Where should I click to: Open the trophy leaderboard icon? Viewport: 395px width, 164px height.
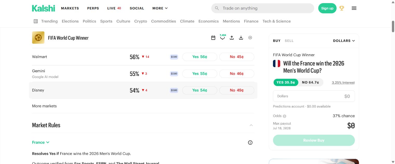(x=342, y=8)
